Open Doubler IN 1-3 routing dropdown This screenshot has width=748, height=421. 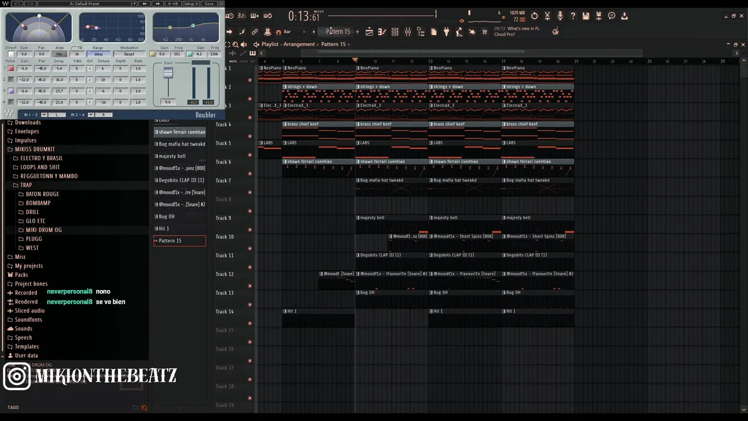pos(44,115)
